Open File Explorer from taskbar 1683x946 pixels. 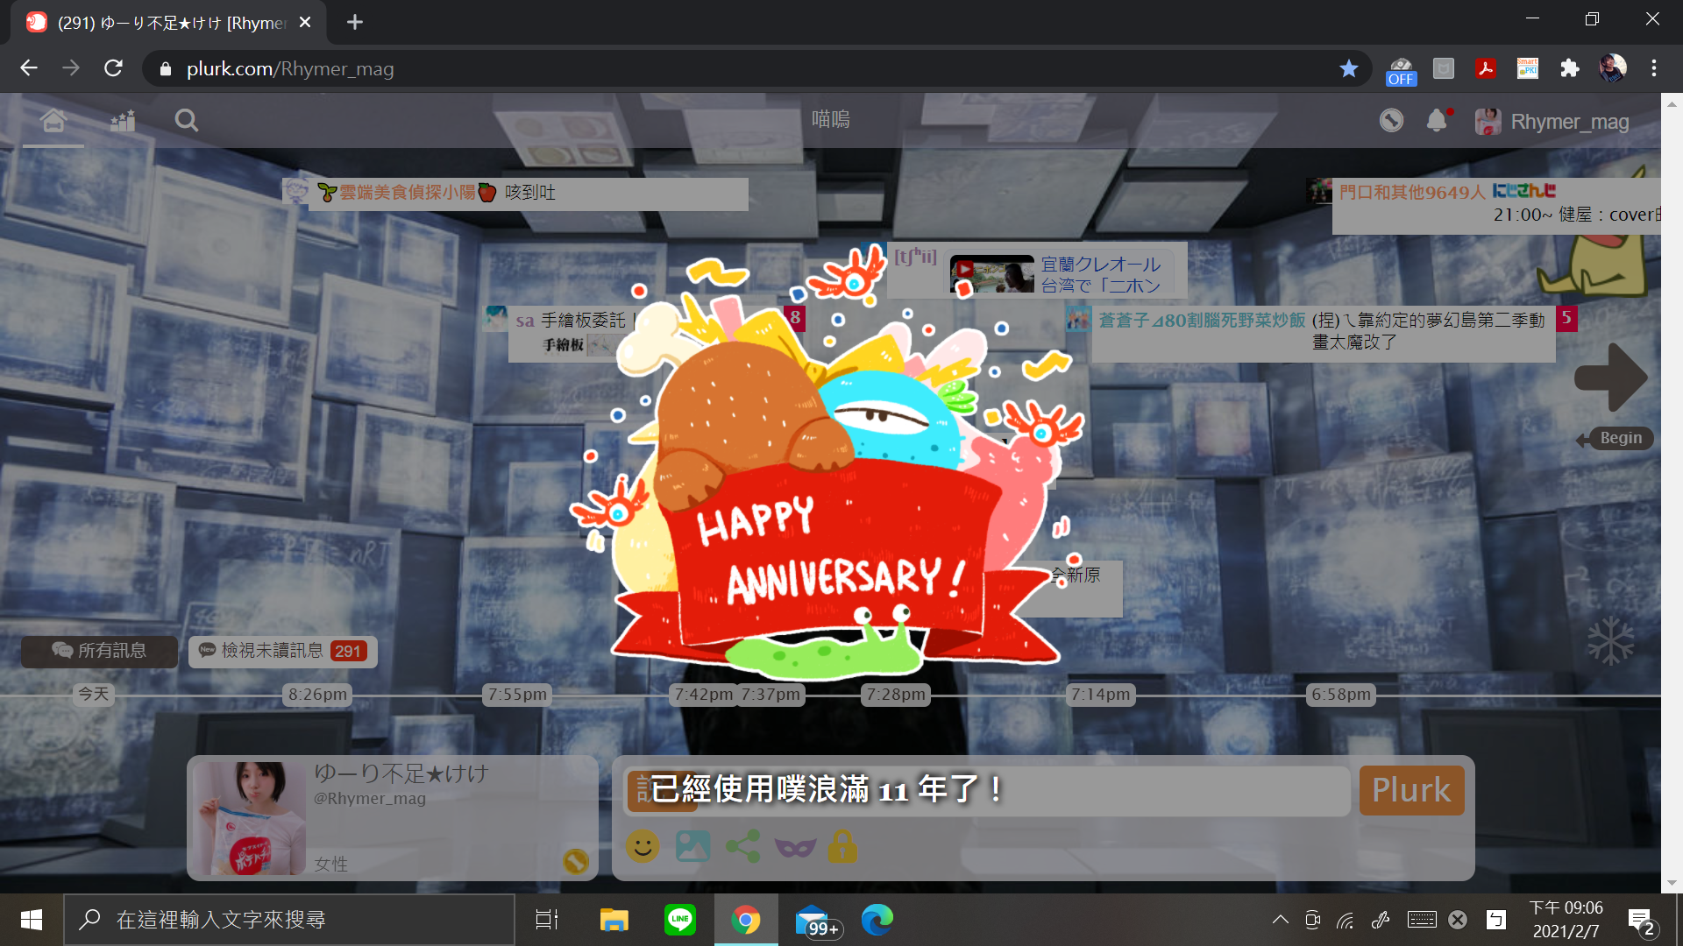pos(614,920)
